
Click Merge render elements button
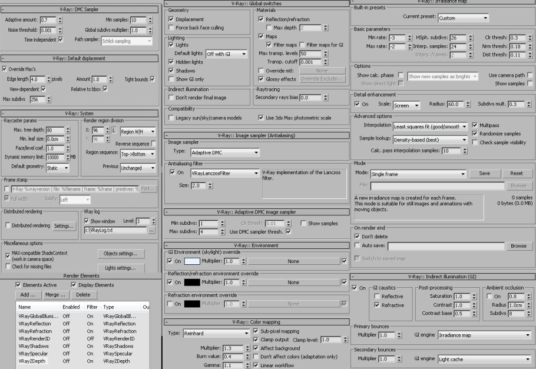(55, 294)
